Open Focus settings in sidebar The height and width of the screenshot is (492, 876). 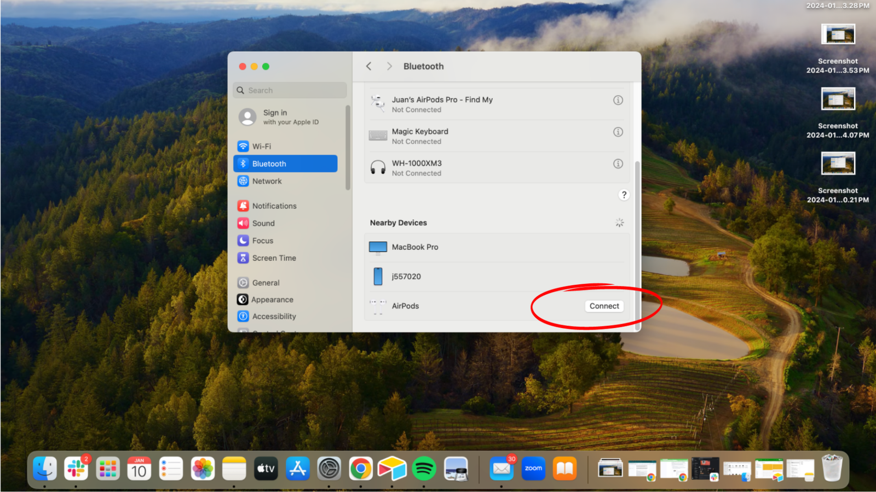(285, 241)
